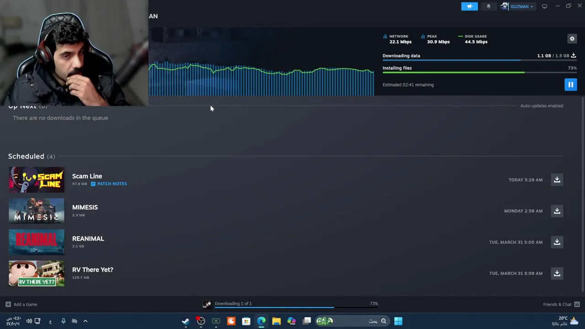
Task: Click the downloads list vertical scrollbar
Action: point(583,194)
